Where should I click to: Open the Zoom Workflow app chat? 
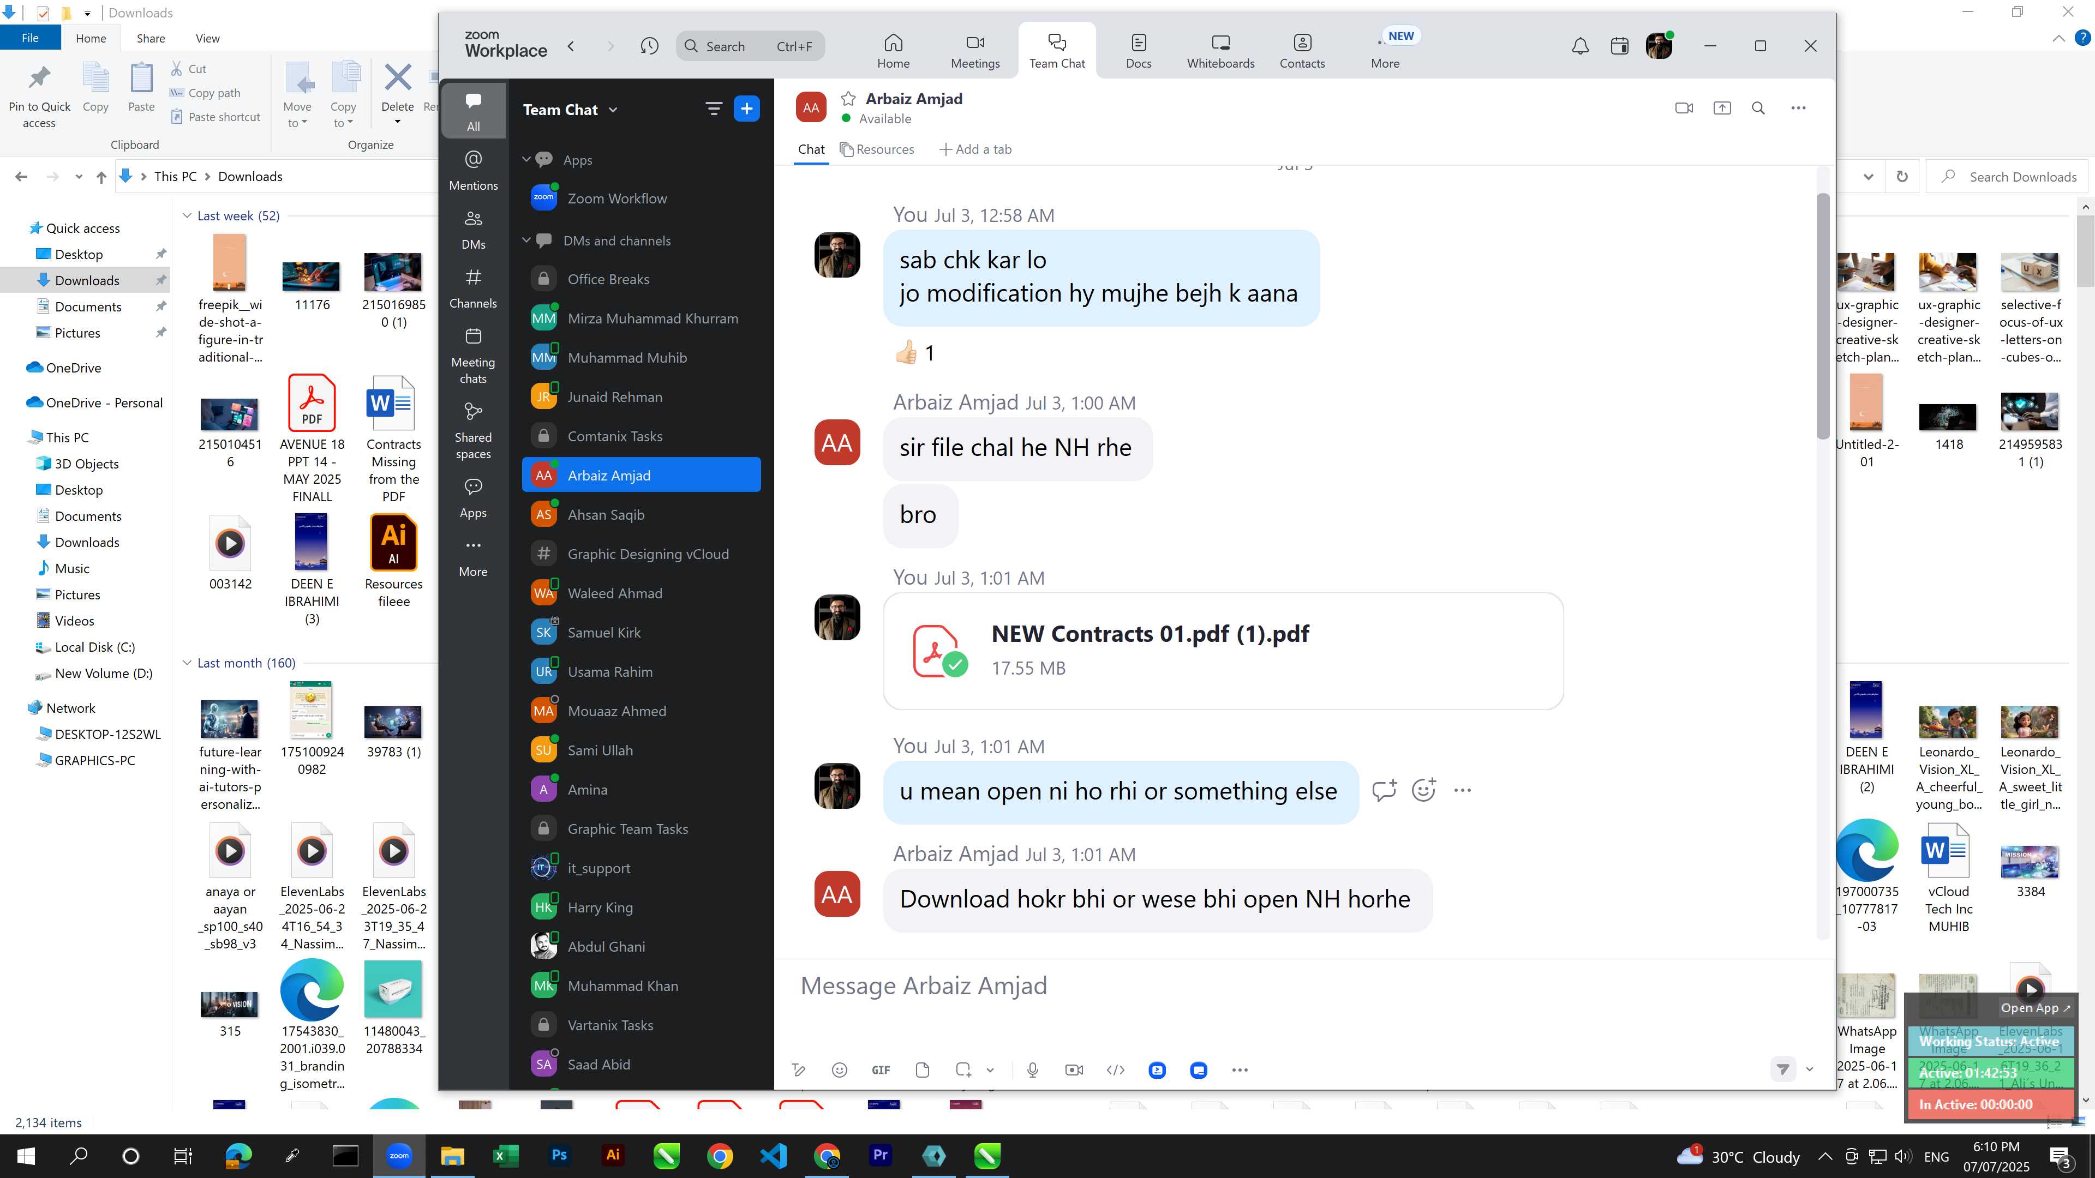(x=641, y=199)
